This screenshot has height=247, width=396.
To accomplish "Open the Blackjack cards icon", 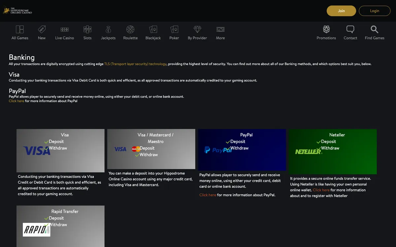I will (x=153, y=29).
